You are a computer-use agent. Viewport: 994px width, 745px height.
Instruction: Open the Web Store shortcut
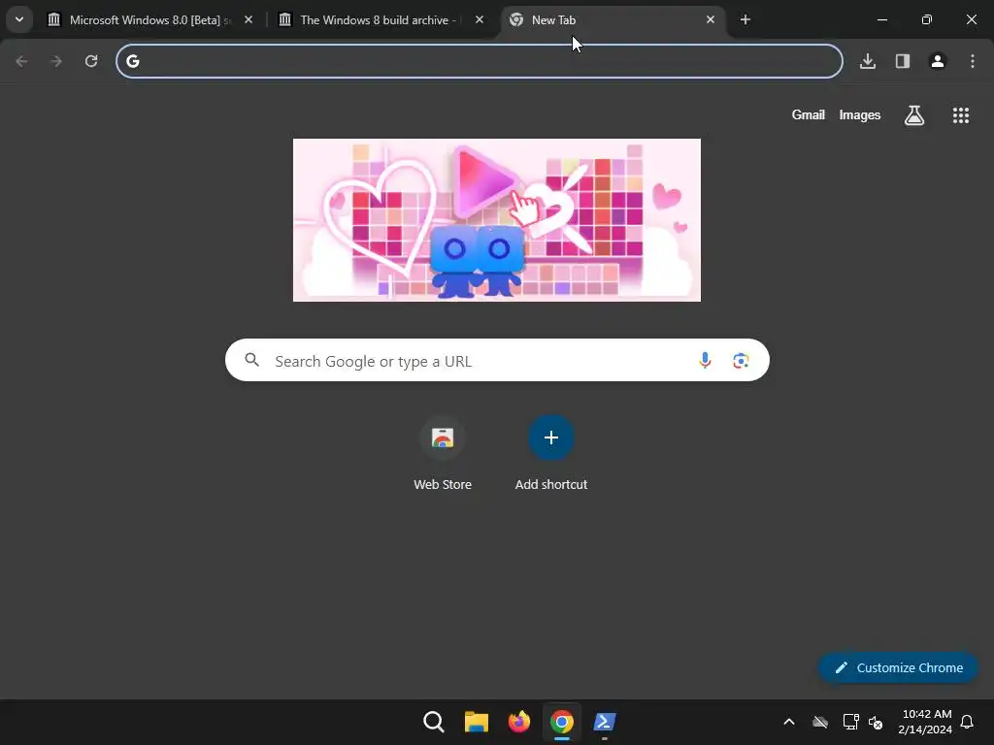pos(443,454)
